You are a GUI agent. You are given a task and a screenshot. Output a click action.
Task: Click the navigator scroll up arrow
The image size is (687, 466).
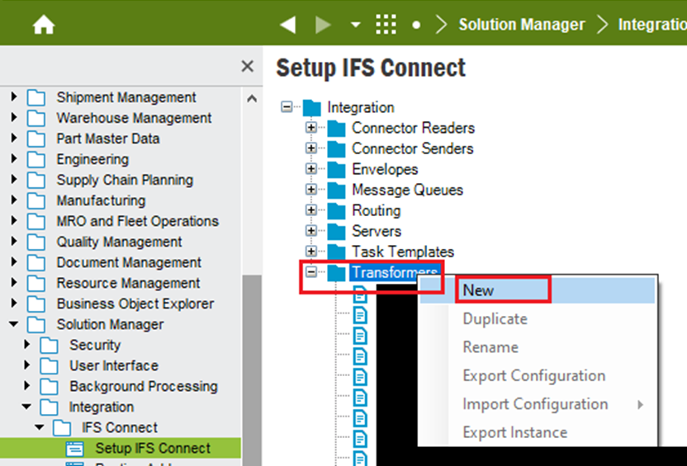(252, 98)
